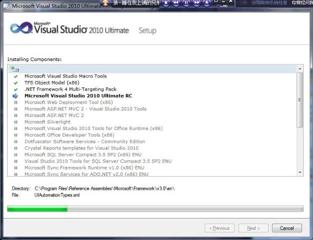313x240 pixels.
Task: Select 'Microsoft ASP.NET MVC 2 - Visual Studio 2010 Tools' row
Action: tap(85, 109)
